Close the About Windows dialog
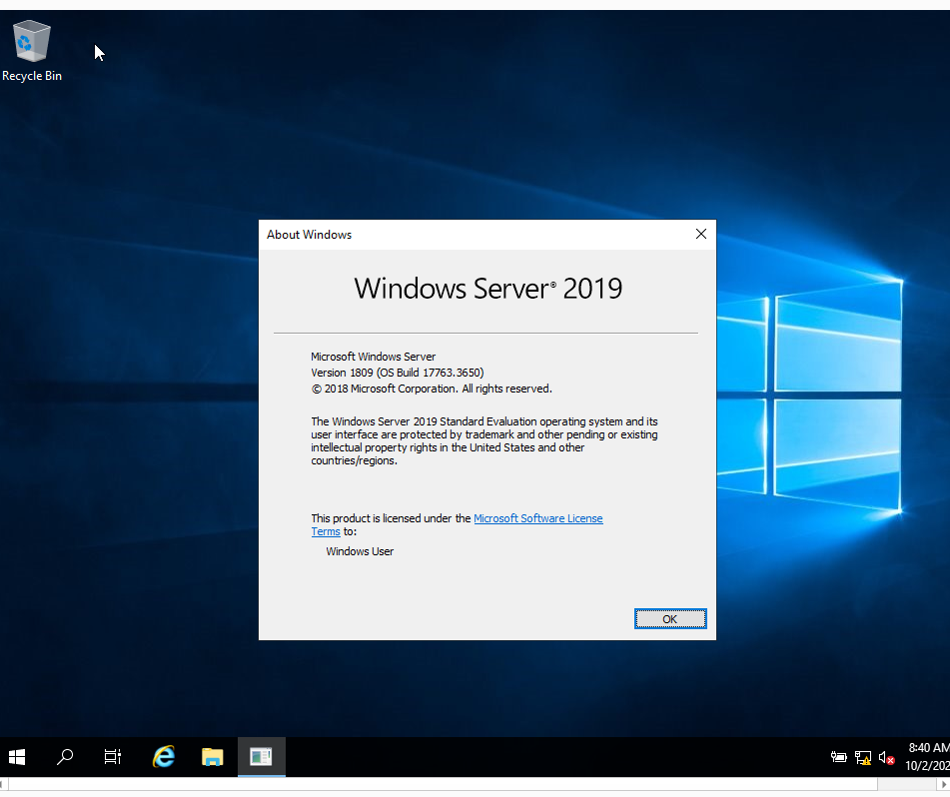The height and width of the screenshot is (797, 950). point(701,235)
